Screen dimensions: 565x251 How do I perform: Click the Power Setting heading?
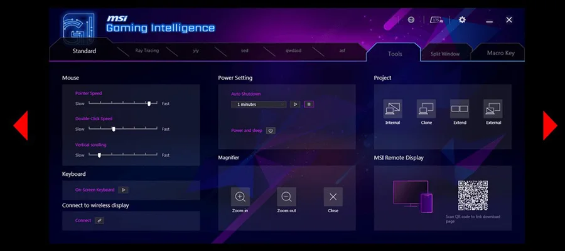235,78
